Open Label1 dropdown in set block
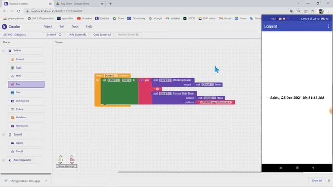This screenshot has width=333, height=187. pos(113,80)
